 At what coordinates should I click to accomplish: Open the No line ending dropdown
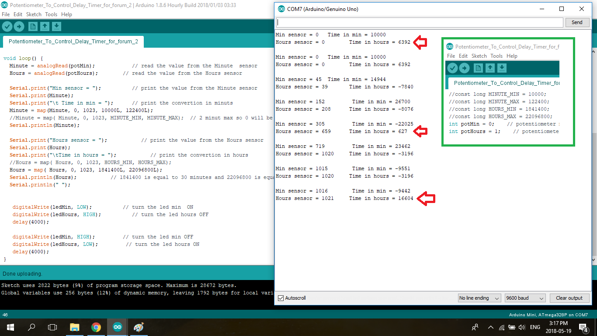[479, 298]
